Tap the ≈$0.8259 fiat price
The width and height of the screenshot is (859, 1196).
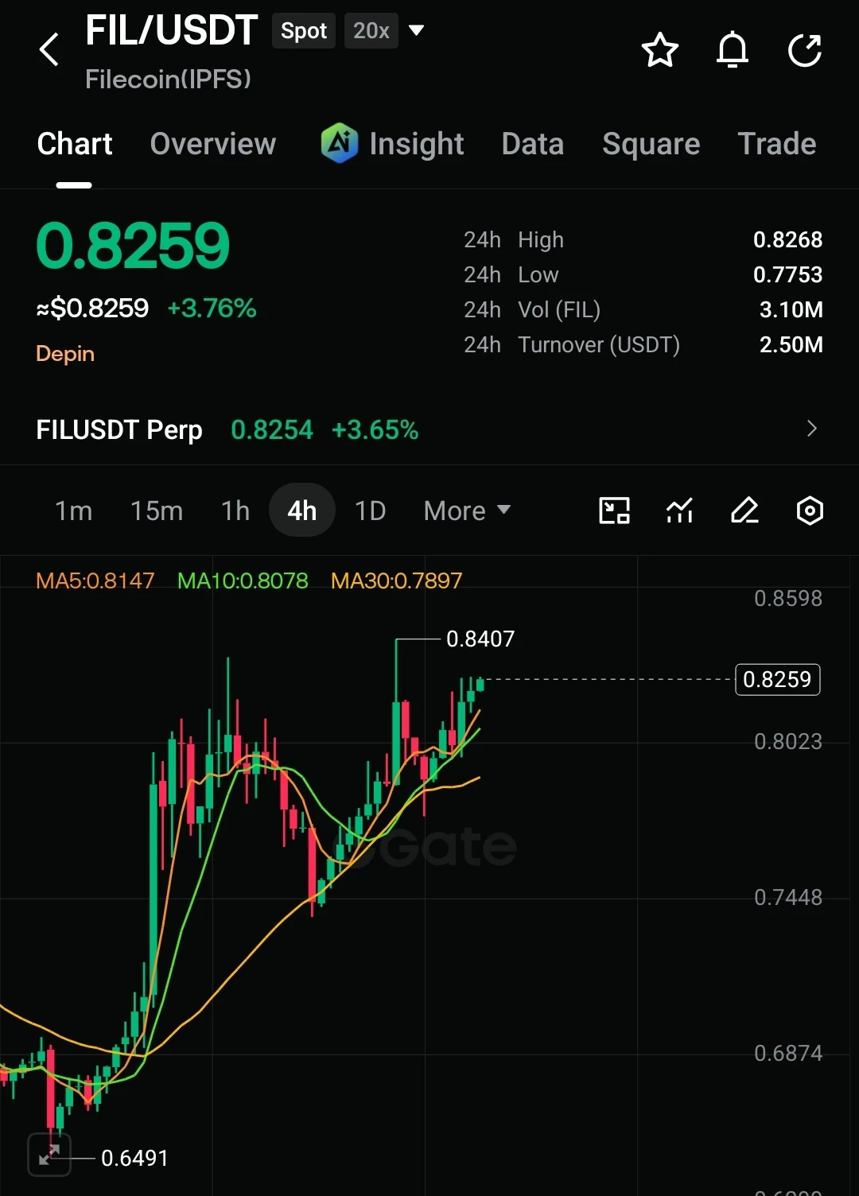click(x=92, y=308)
